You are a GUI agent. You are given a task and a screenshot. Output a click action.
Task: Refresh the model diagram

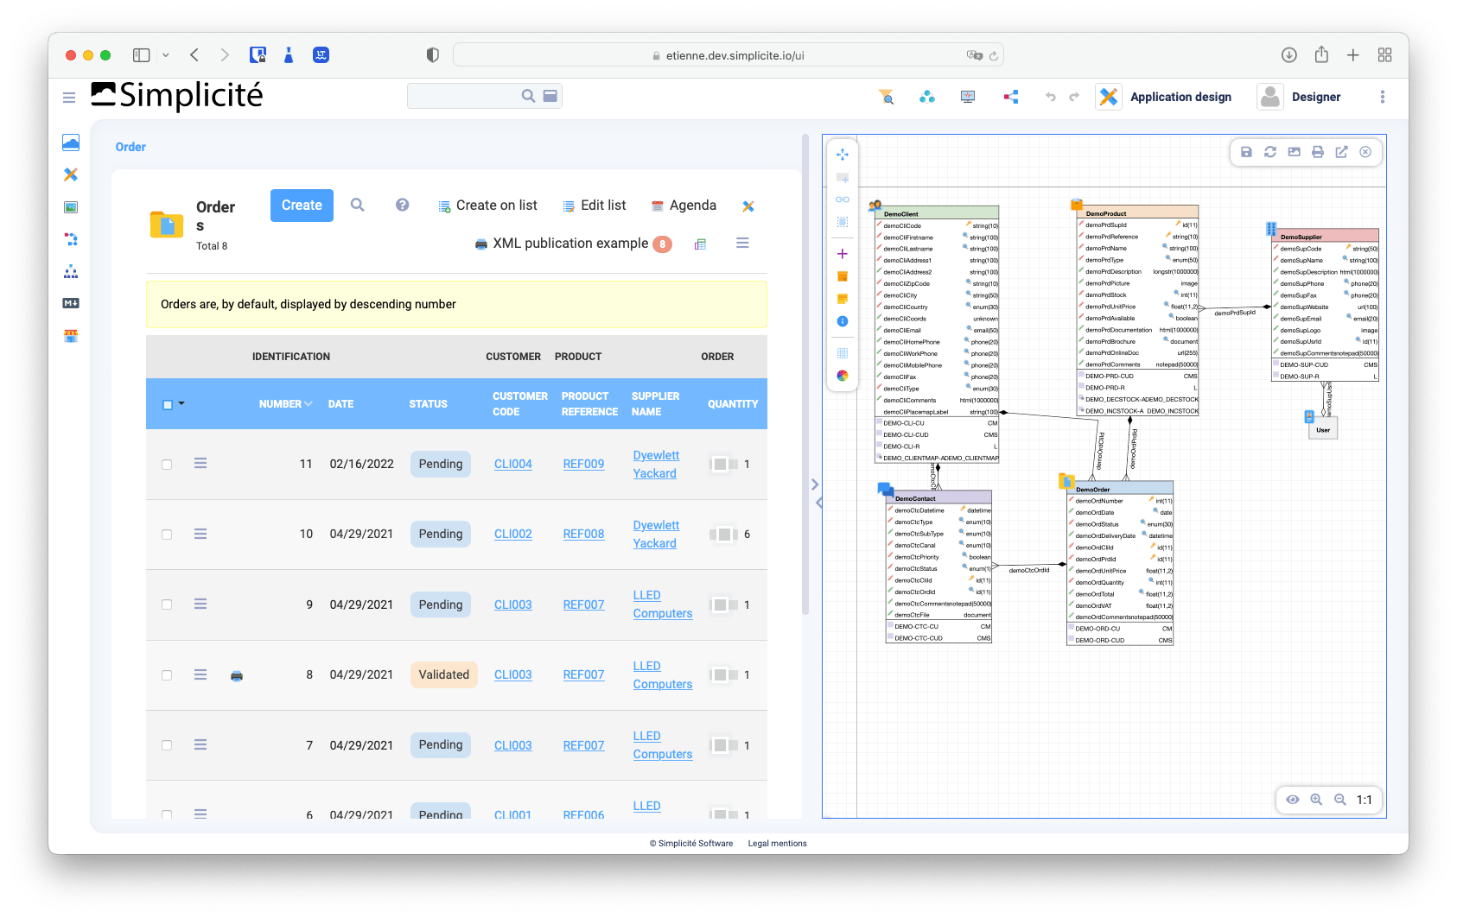coord(1270,152)
